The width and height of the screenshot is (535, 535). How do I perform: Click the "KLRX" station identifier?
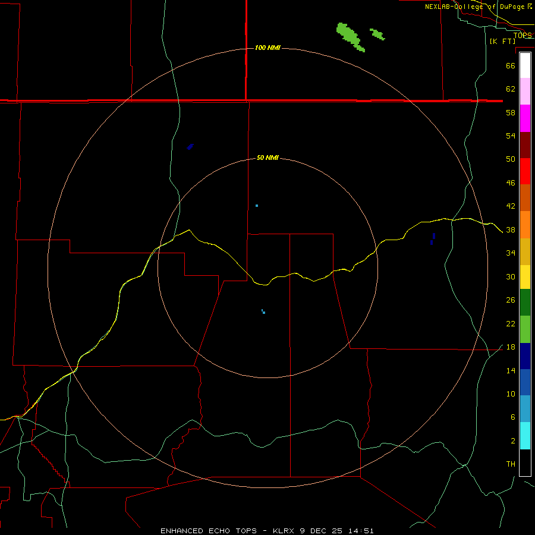[x=283, y=531]
